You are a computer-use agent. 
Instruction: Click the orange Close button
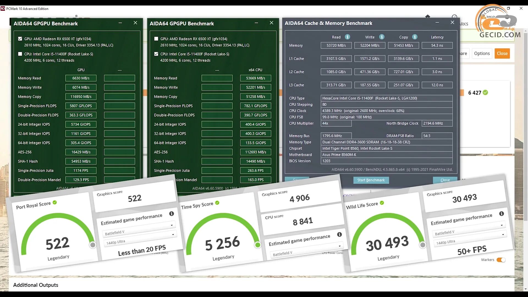(x=502, y=53)
